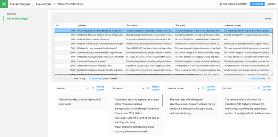Click the Add Columns link
The image size is (278, 137).
tap(257, 79)
